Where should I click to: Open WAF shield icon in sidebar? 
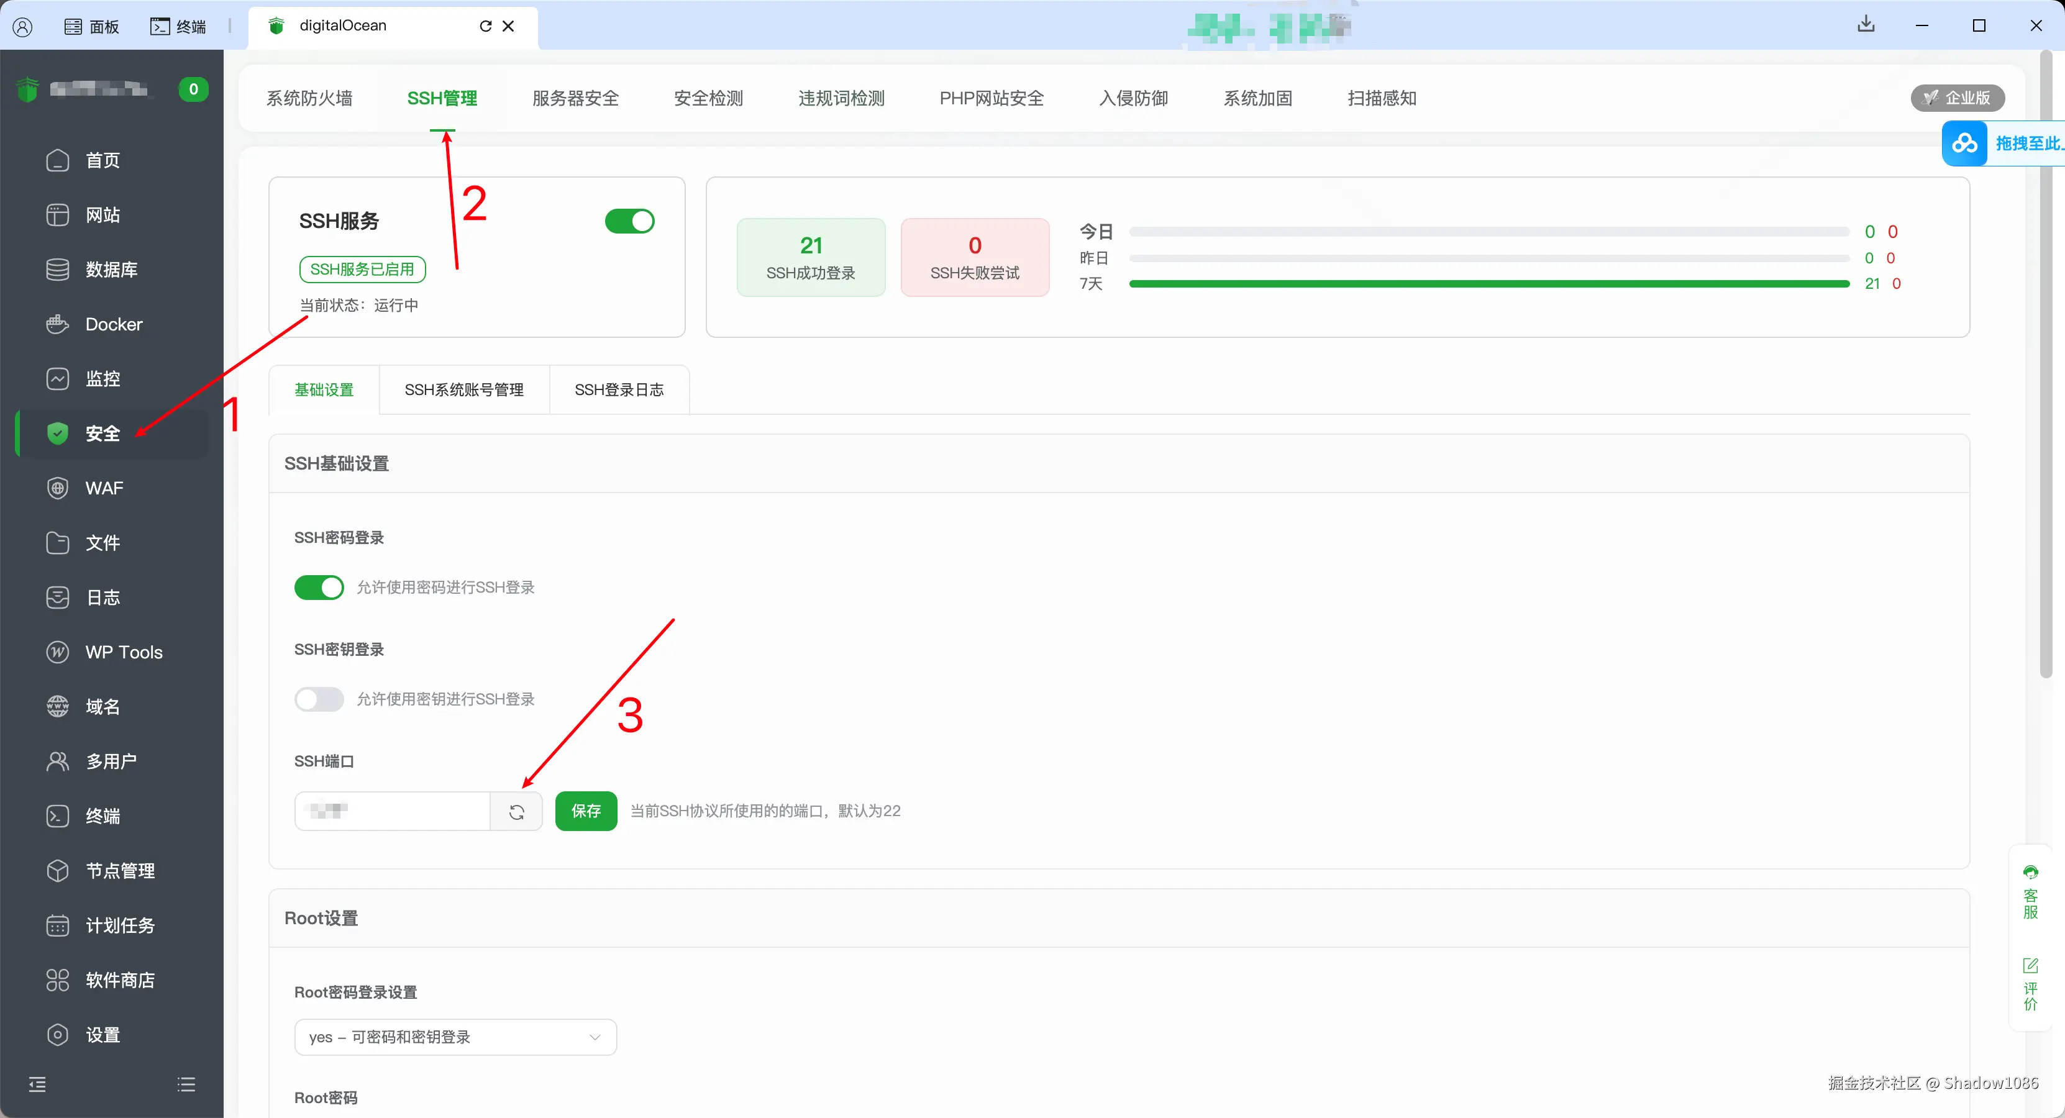point(57,488)
